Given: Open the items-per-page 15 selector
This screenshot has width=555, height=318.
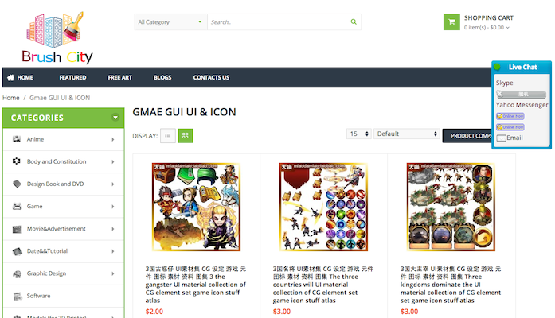Looking at the screenshot, I should click(359, 134).
